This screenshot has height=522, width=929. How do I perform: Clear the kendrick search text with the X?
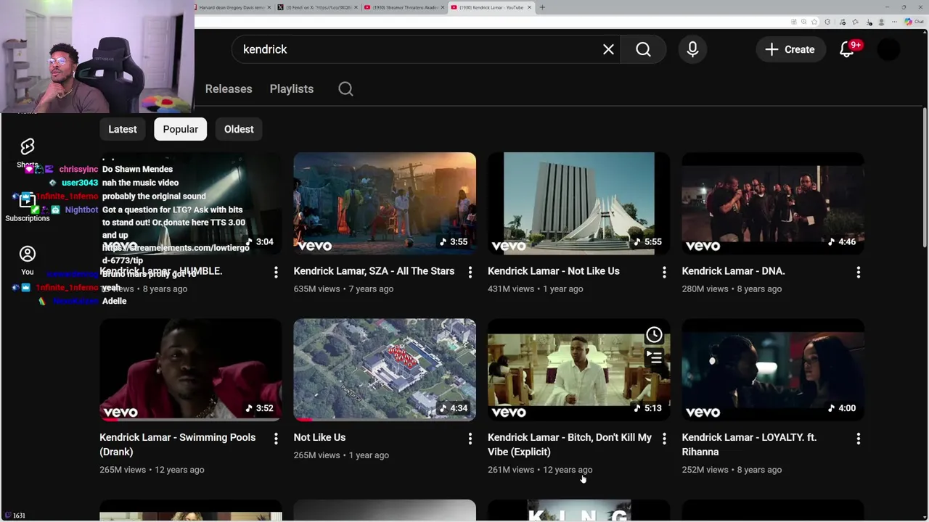(x=608, y=49)
